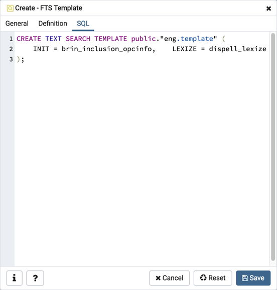Click "template" in the quoted name
This screenshot has height=290, width=277.
tap(197, 39)
